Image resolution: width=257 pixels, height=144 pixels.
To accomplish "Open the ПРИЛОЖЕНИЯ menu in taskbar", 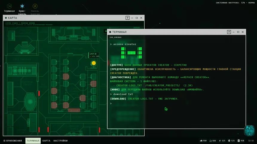I will [13, 140].
